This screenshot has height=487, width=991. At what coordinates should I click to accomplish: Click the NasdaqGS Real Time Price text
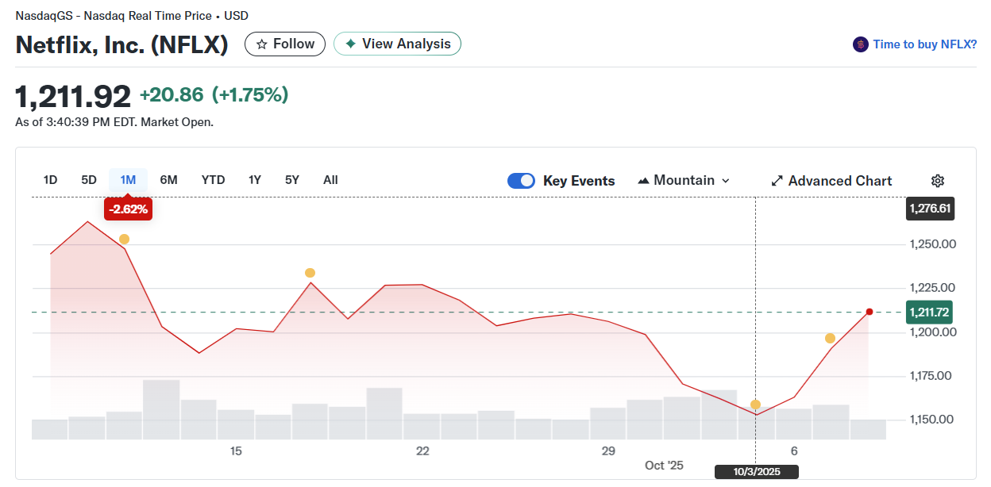pyautogui.click(x=132, y=16)
